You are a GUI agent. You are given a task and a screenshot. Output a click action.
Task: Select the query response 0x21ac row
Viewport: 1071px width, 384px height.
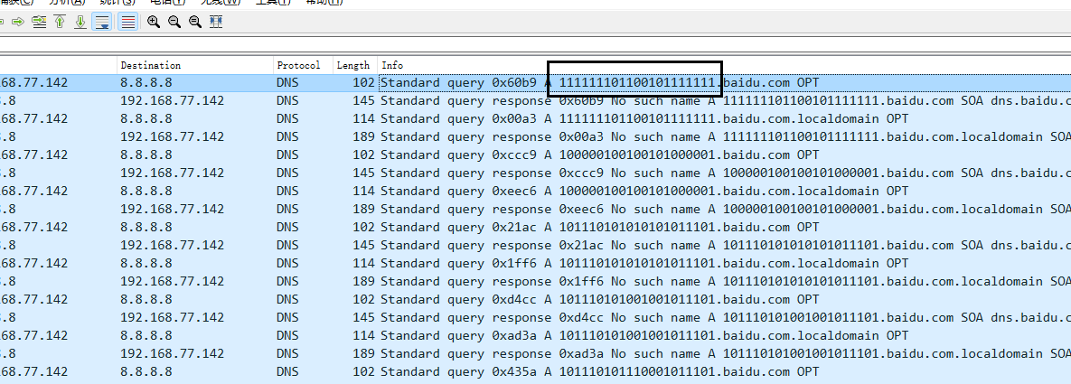coord(535,245)
